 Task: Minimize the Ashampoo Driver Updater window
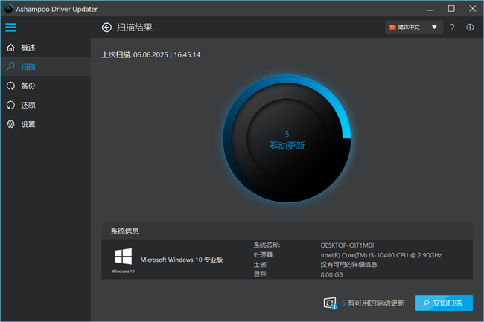430,9
